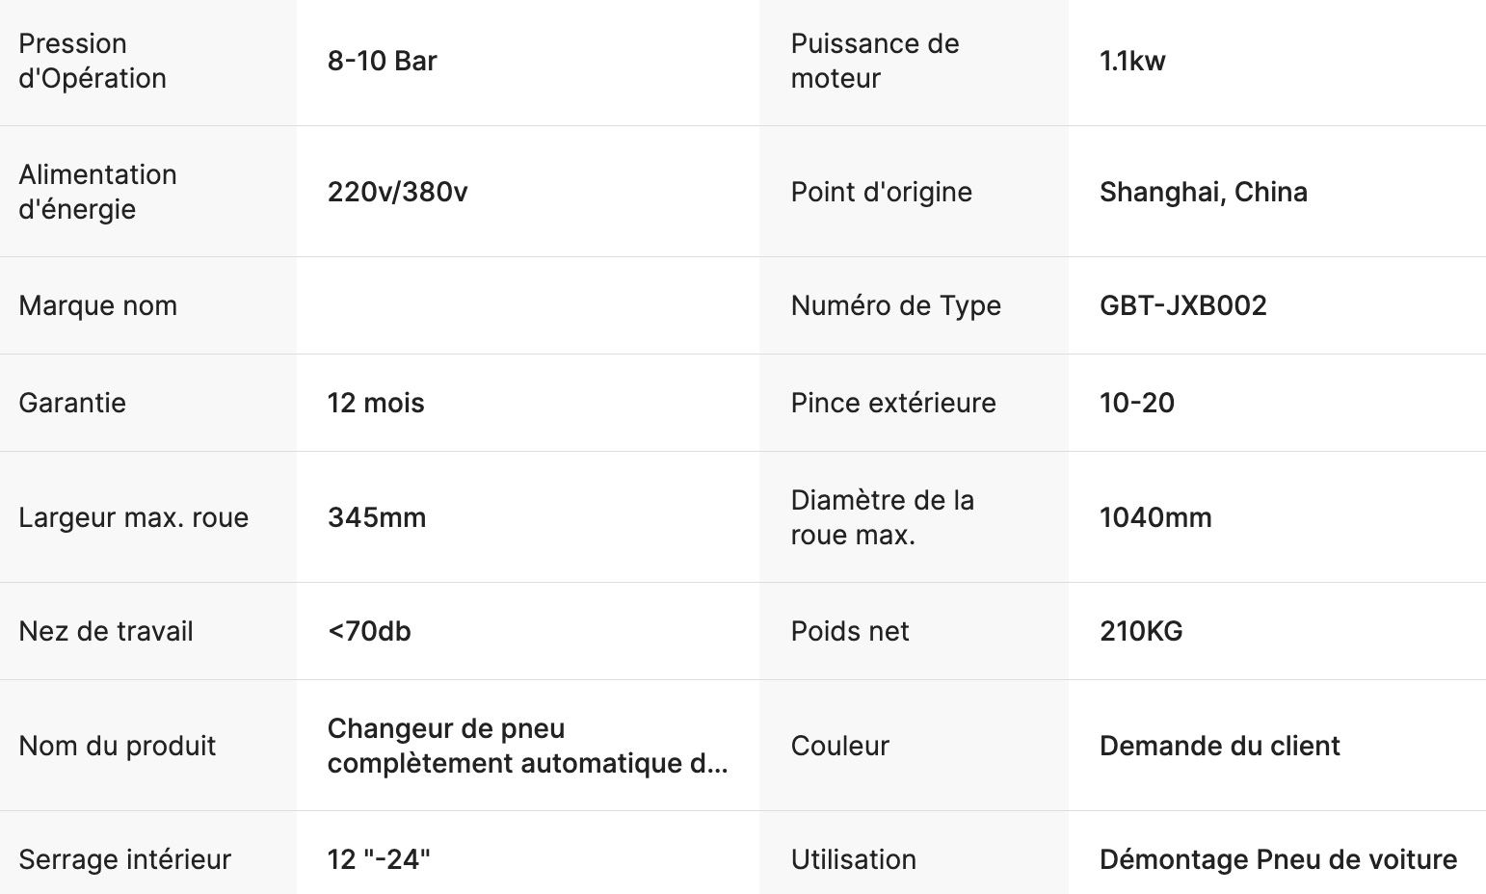Click the 'Puissance de moteur' label
This screenshot has height=894, width=1486.
click(x=874, y=62)
